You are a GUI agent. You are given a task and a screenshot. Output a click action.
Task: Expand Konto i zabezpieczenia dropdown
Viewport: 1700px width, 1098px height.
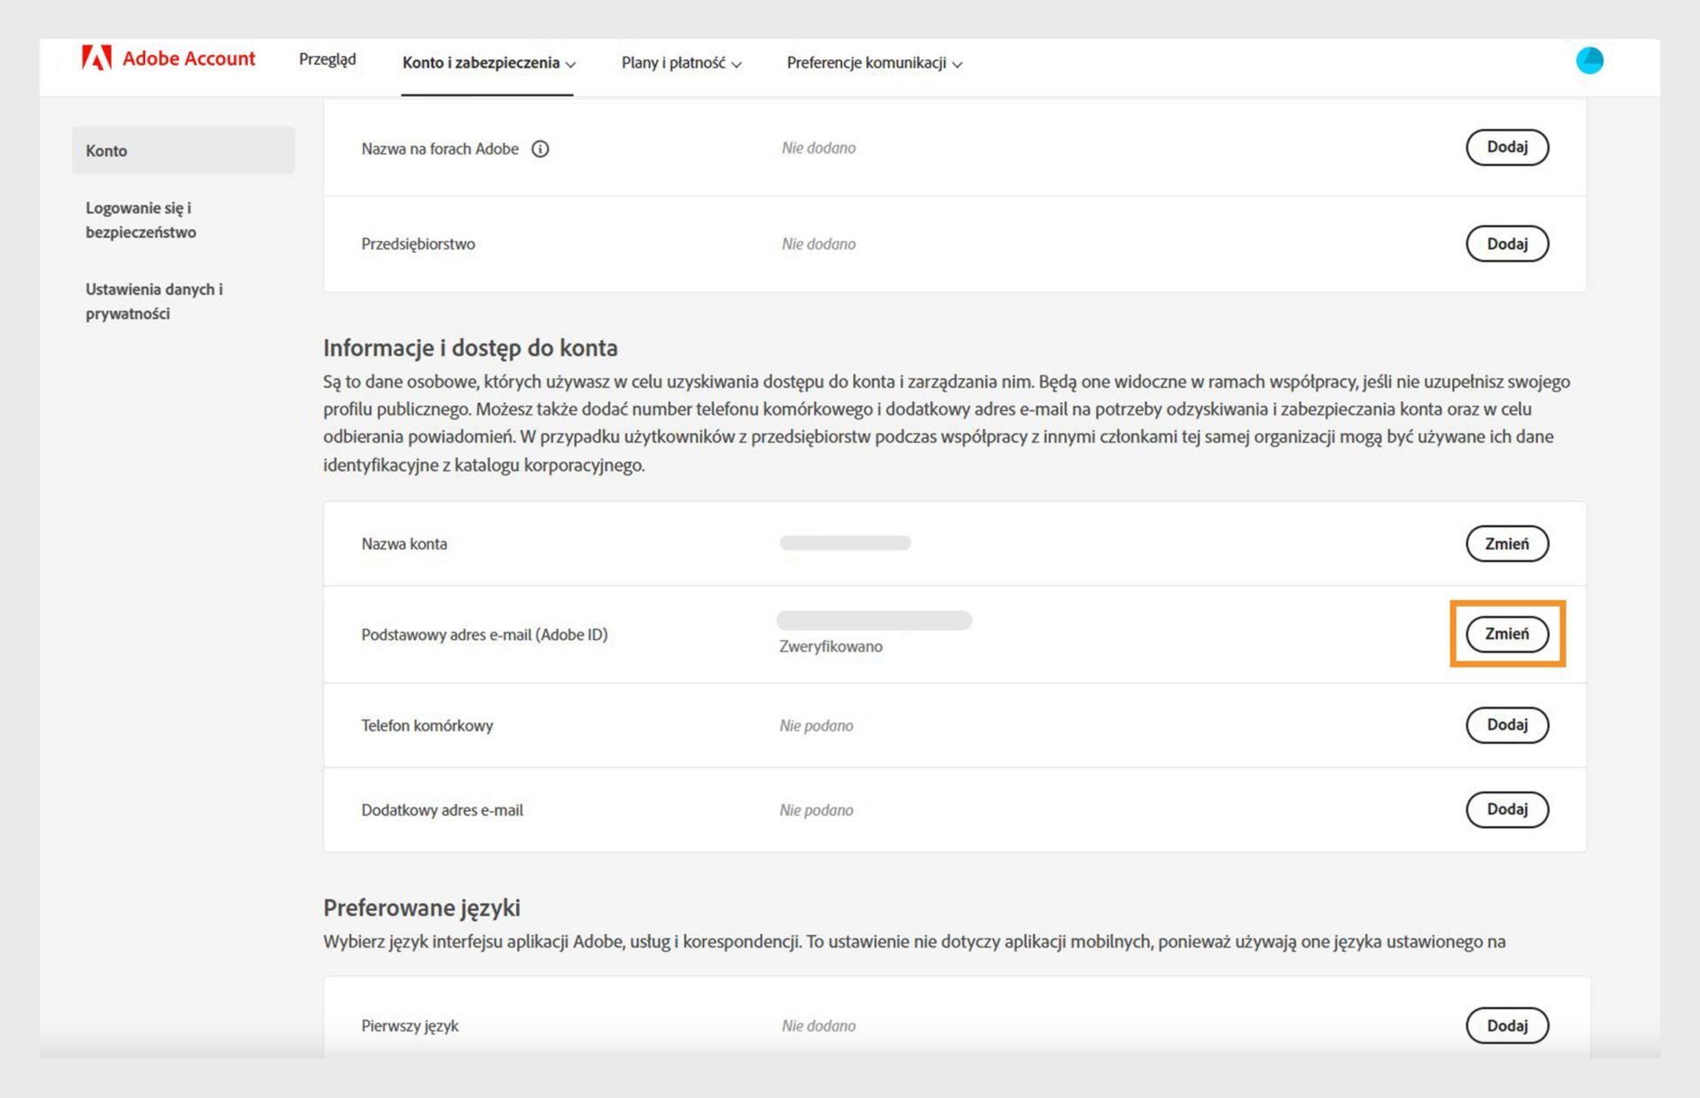489,63
